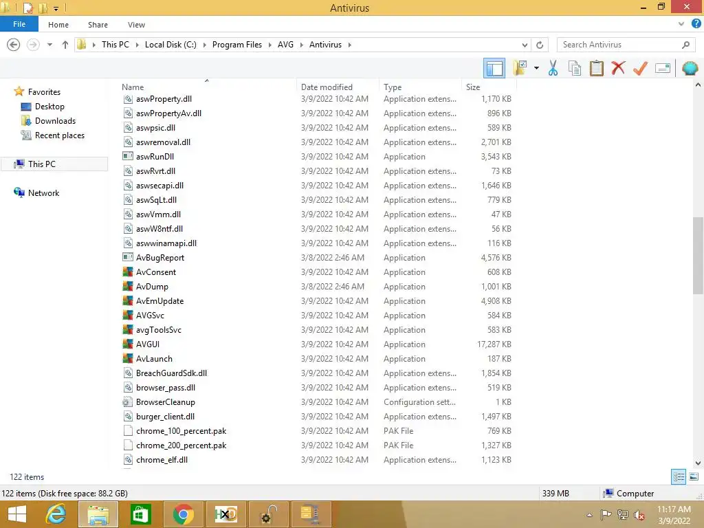Open Google Chrome from the taskbar

click(183, 514)
